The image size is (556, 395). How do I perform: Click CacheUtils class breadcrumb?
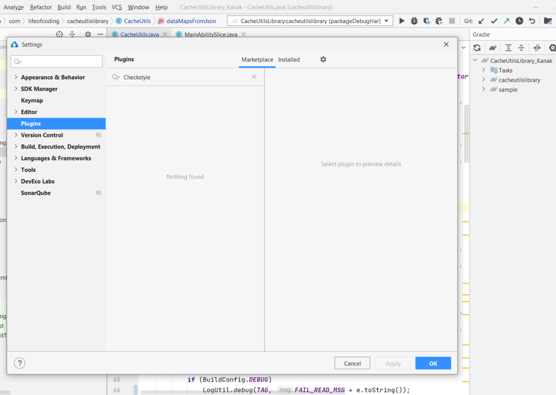point(133,21)
